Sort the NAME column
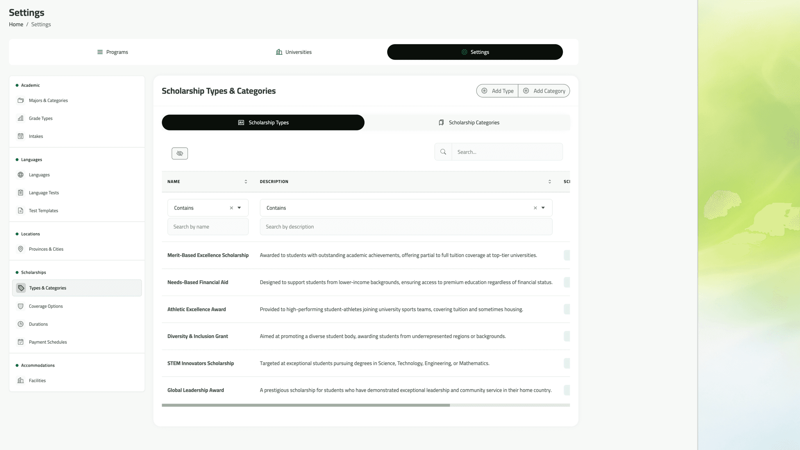 point(246,181)
